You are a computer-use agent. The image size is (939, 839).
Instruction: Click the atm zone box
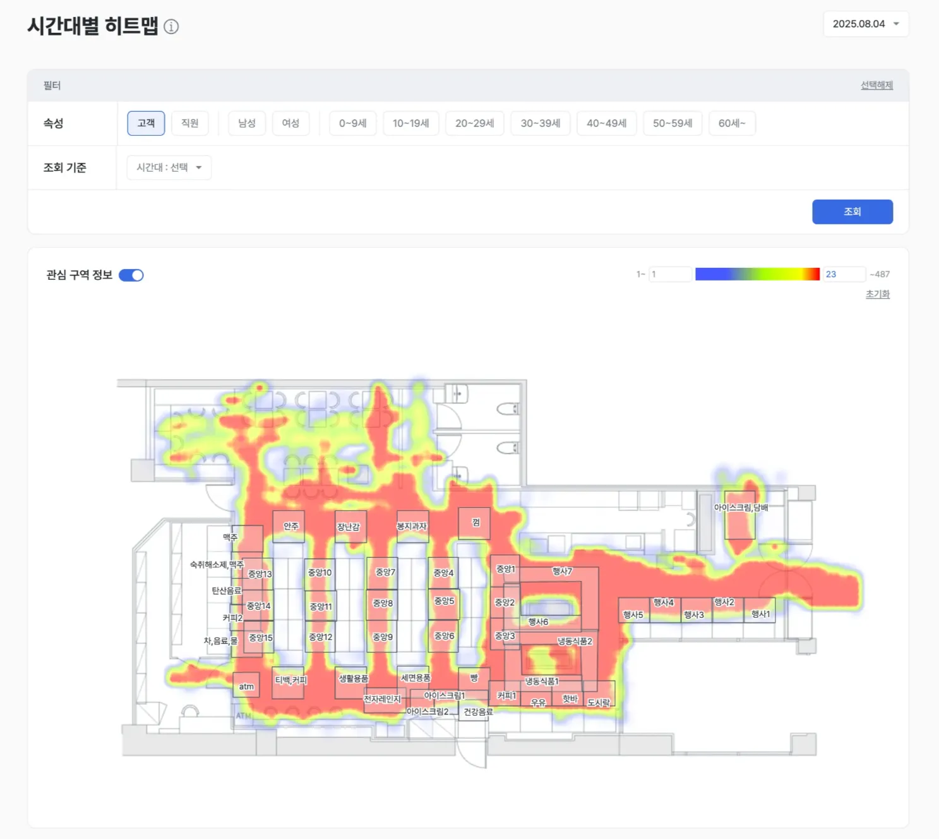pyautogui.click(x=246, y=685)
